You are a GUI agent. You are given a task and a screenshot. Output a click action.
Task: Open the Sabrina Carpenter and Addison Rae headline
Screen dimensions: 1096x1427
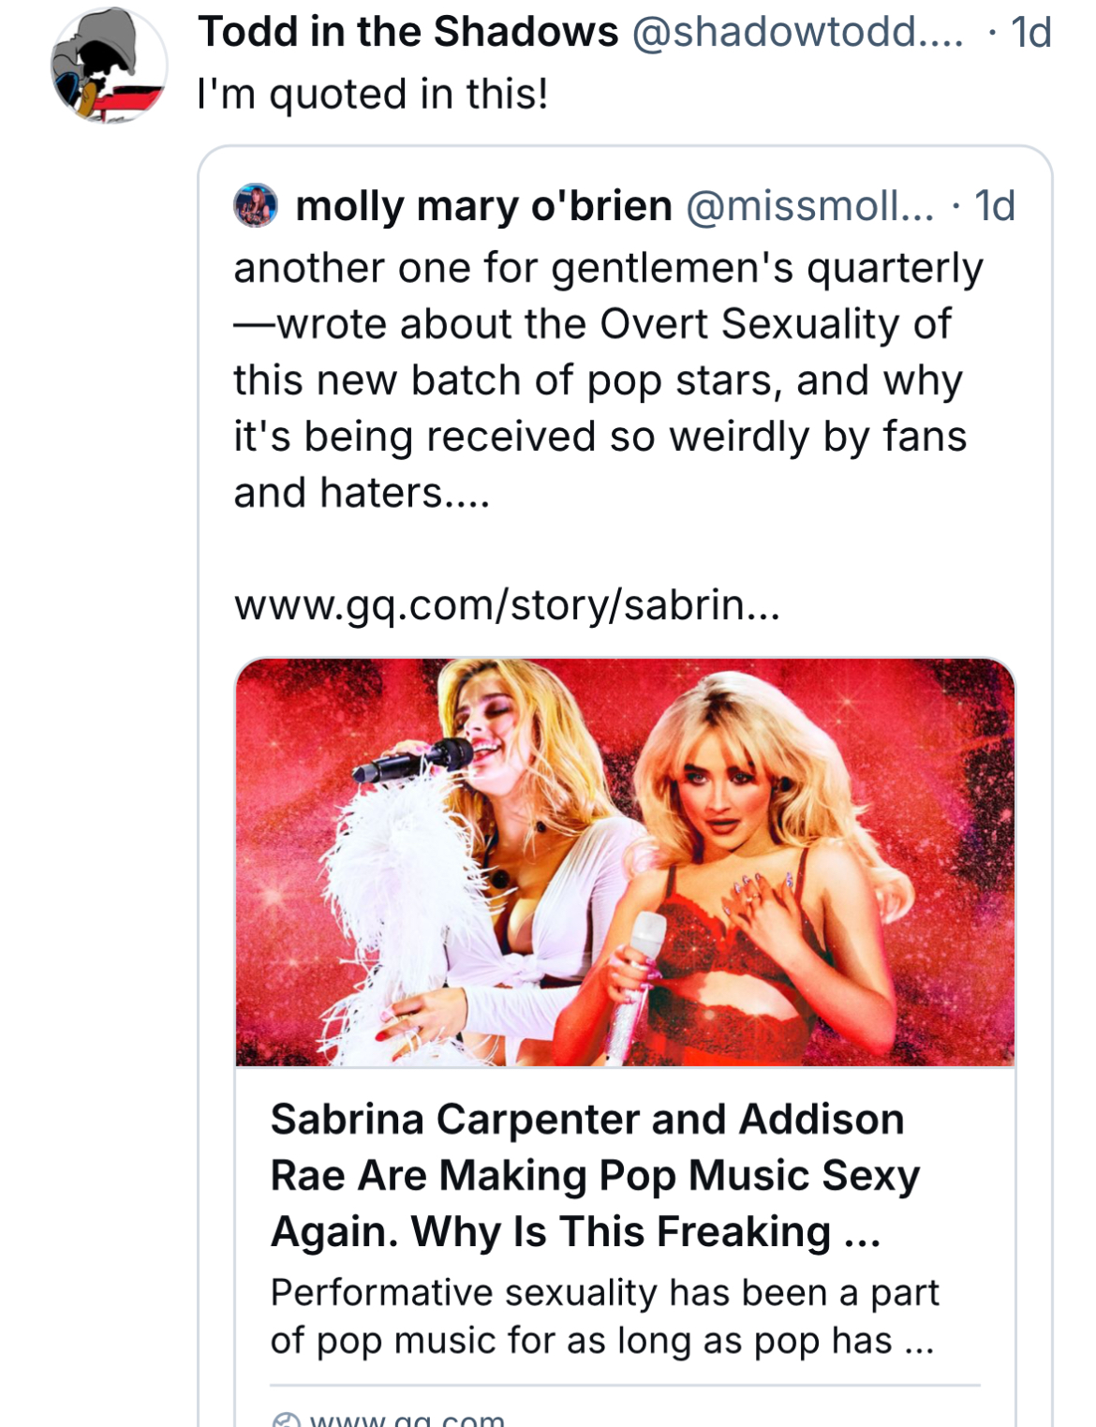point(596,1176)
